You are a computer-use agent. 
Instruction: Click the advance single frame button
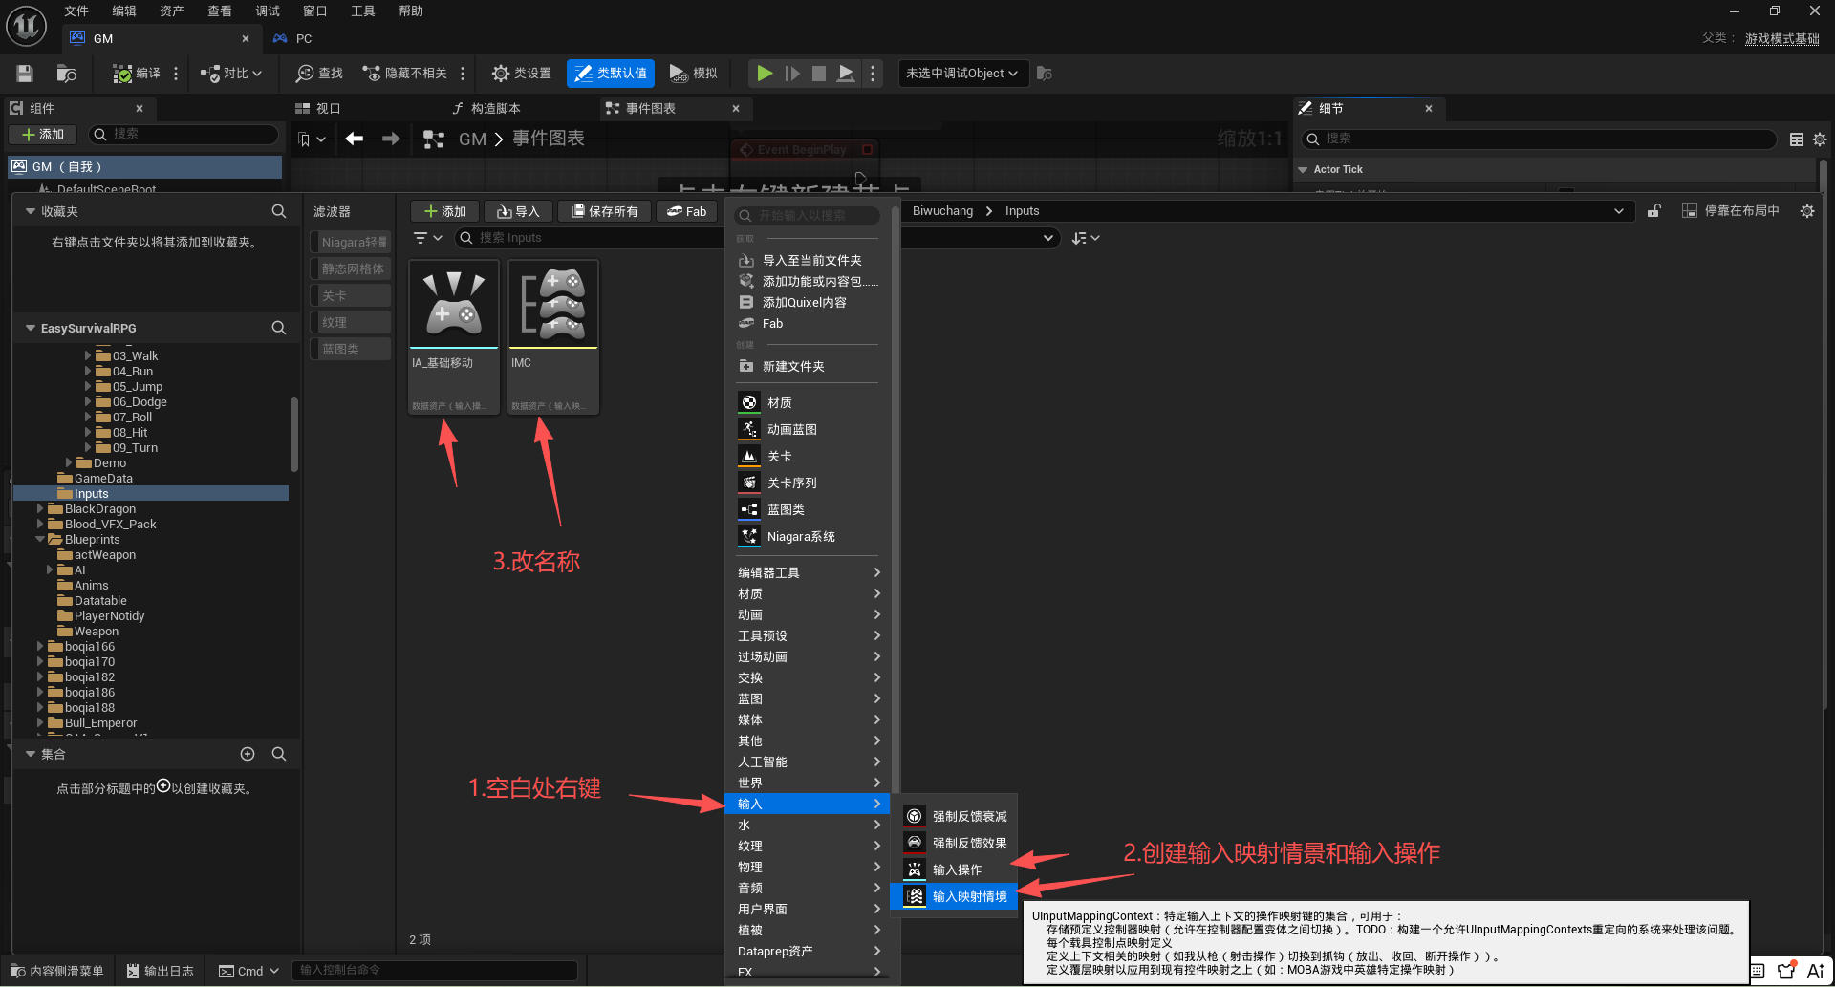[x=792, y=74]
